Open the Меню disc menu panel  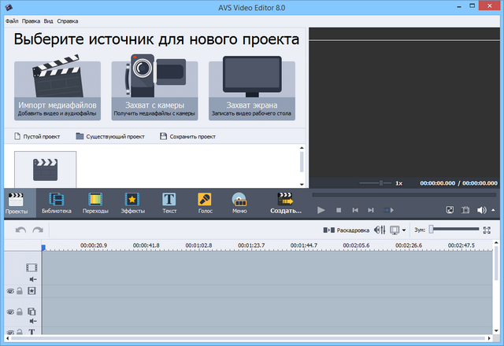coord(239,203)
